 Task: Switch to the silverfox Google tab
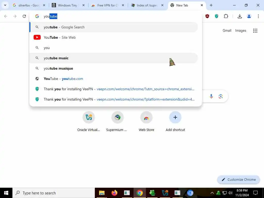(x=29, y=5)
